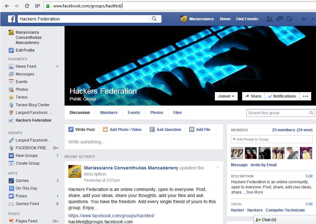Image resolution: width=316 pixels, height=224 pixels.
Task: Open the Events tab of the group
Action: coord(134,113)
